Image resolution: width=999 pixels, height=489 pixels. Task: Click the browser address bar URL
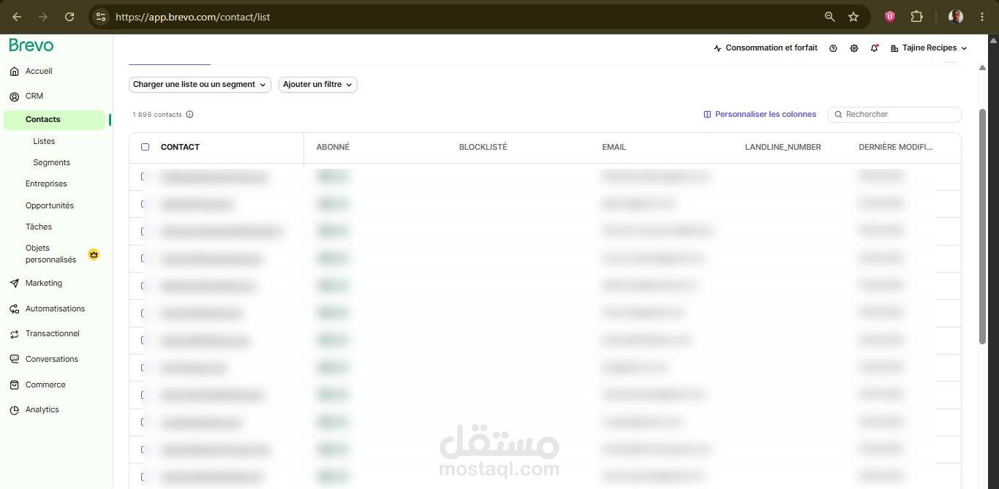click(x=192, y=17)
